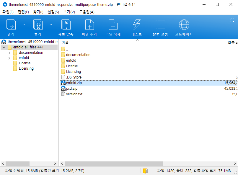
Task: Open dropdown arrow next to 풀기
Action: coord(51,24)
